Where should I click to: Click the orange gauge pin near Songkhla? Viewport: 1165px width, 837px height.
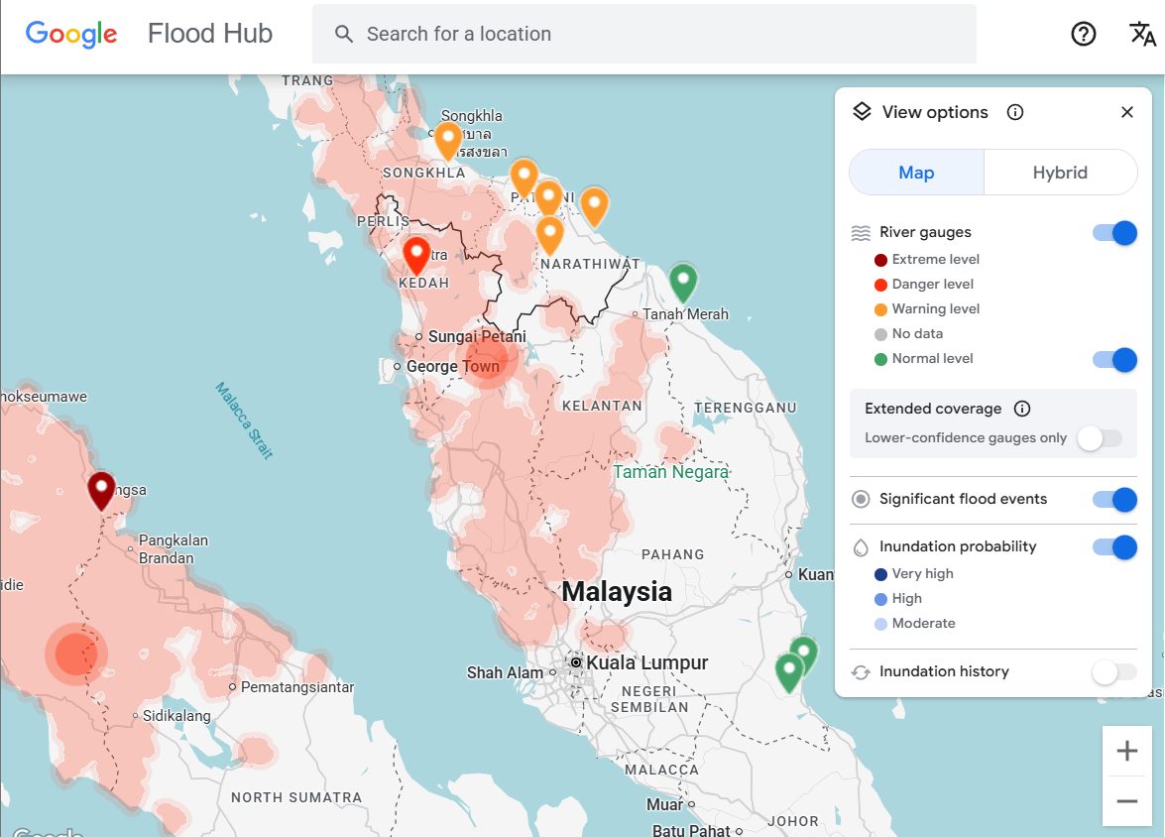[x=448, y=139]
